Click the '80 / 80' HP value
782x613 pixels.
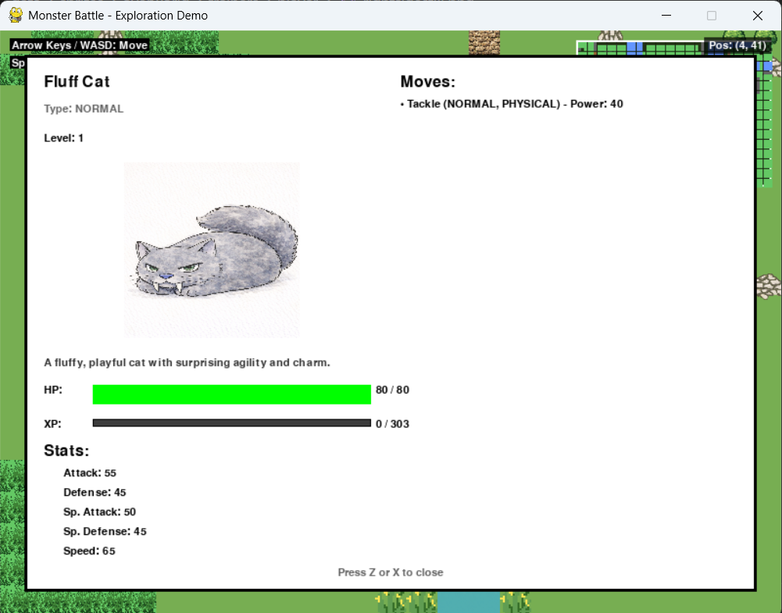click(x=392, y=390)
